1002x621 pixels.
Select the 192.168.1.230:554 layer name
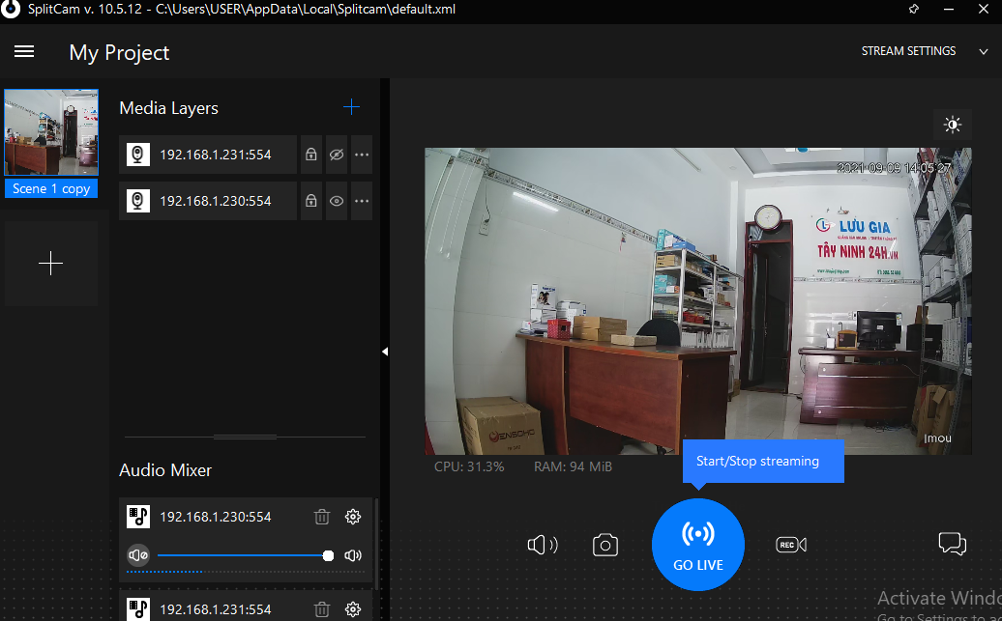click(x=216, y=201)
